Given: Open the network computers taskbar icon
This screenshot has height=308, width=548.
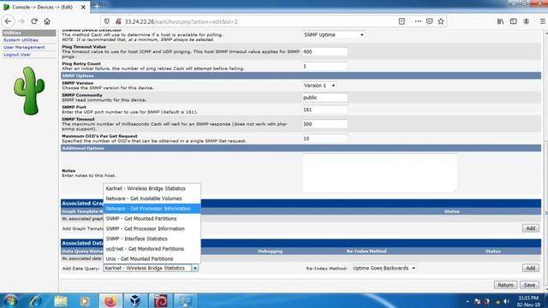Looking at the screenshot, I should pyautogui.click(x=185, y=300).
